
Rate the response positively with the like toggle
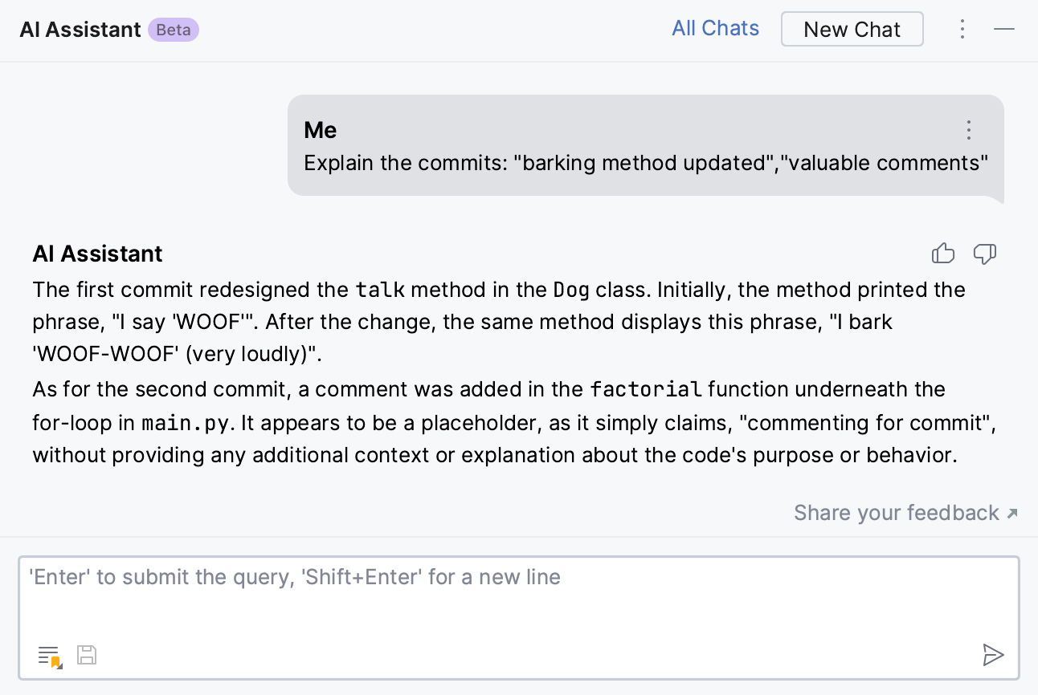[x=943, y=254]
